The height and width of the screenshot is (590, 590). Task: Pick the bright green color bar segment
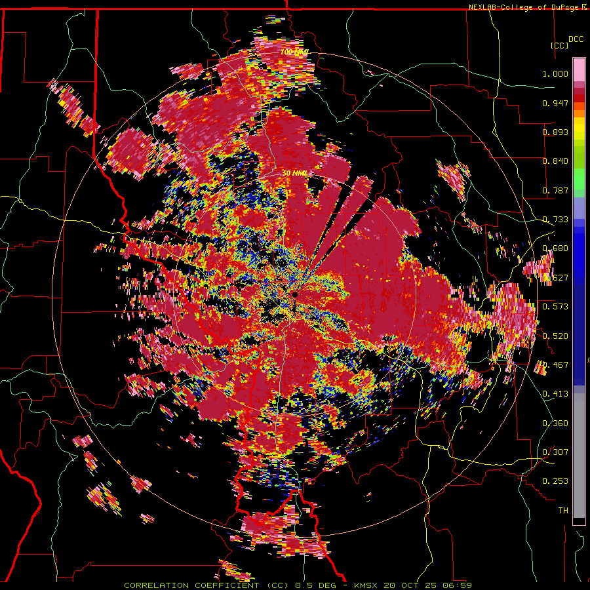coord(579,179)
